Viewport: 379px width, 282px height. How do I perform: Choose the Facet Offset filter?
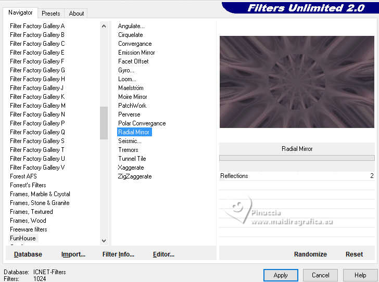coord(133,61)
